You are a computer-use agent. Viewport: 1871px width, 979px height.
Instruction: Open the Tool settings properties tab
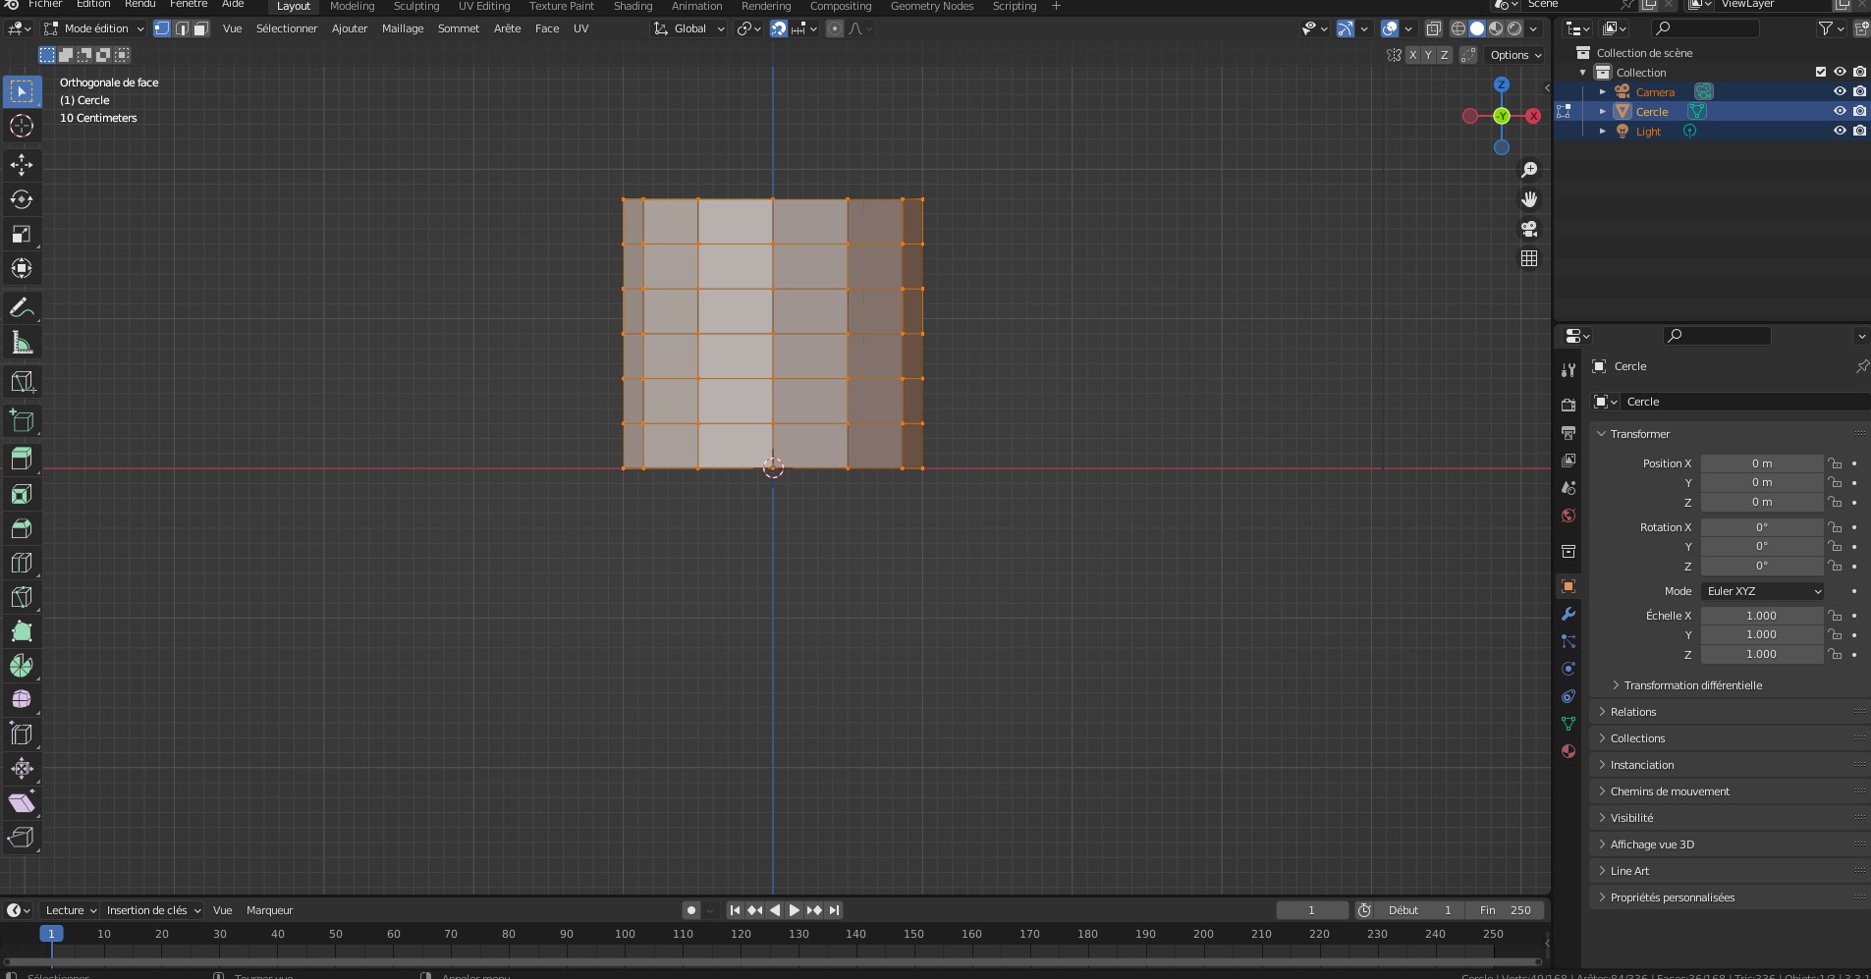click(1568, 369)
